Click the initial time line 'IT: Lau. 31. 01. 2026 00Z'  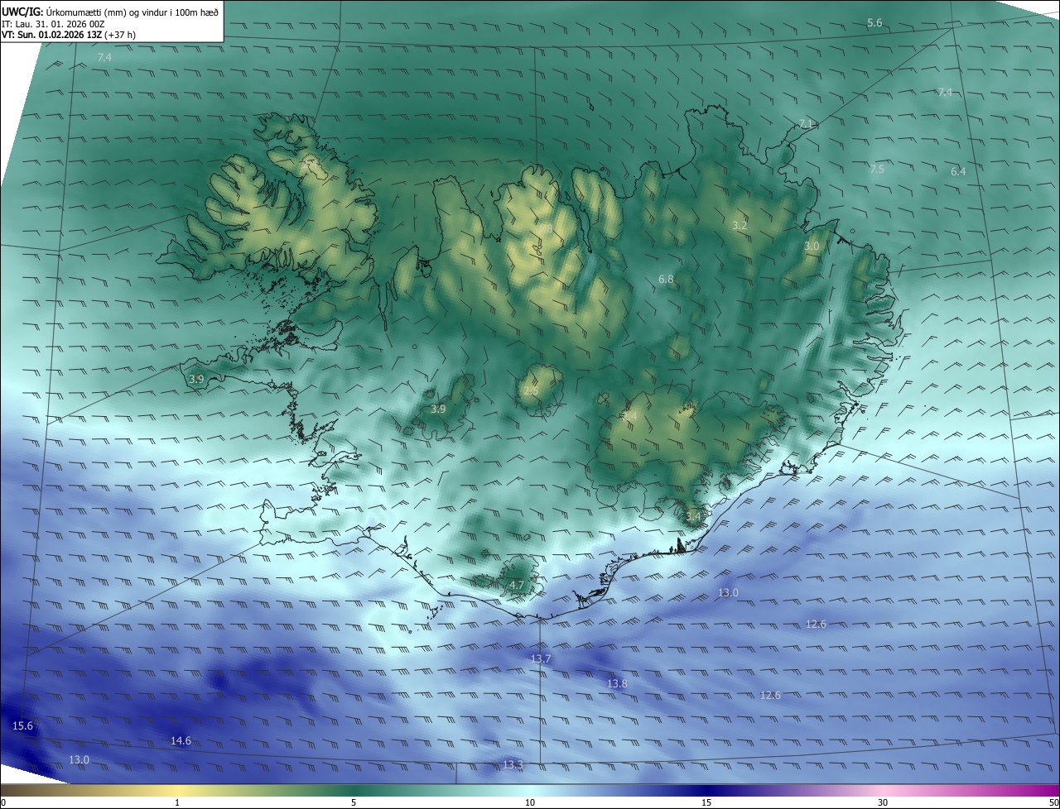(53, 24)
